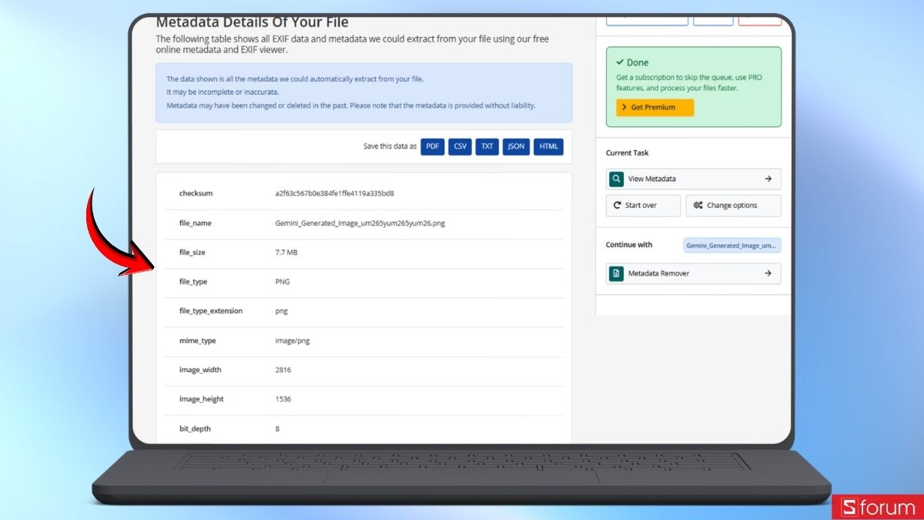Click the mime_type label
Image resolution: width=924 pixels, height=520 pixels.
pyautogui.click(x=197, y=341)
